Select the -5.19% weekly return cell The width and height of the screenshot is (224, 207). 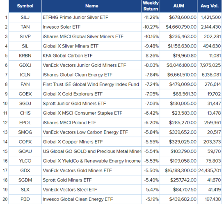151,199
